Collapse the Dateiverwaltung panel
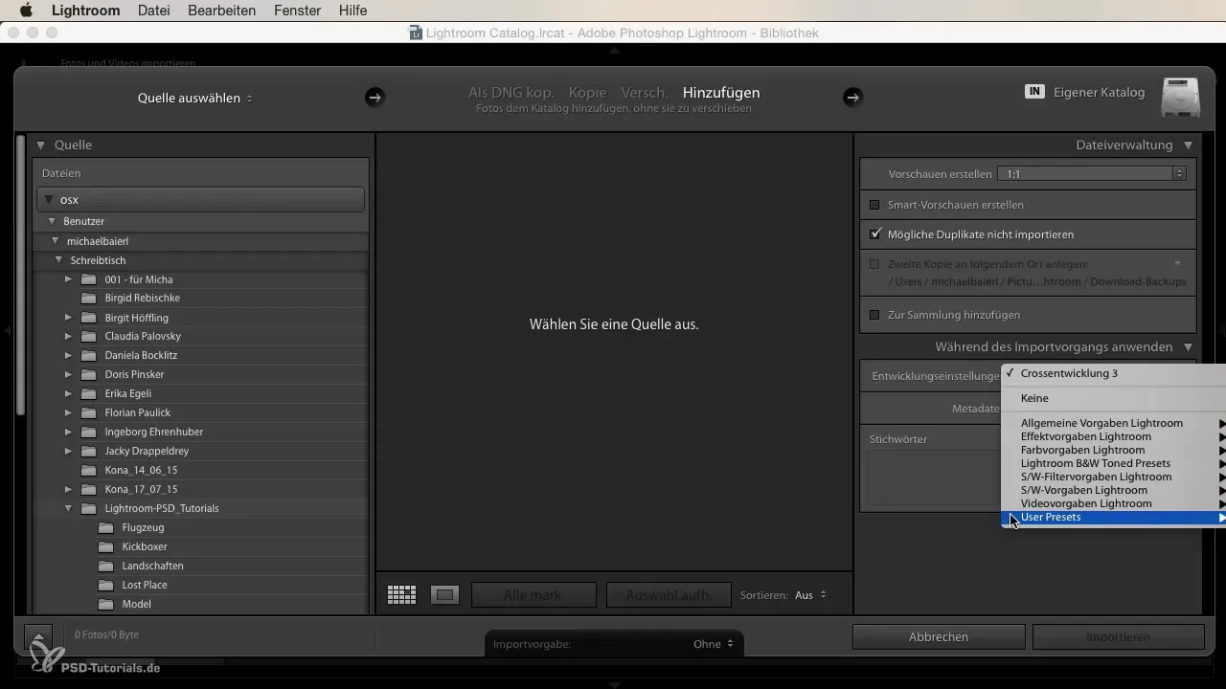The width and height of the screenshot is (1226, 689). tap(1188, 145)
